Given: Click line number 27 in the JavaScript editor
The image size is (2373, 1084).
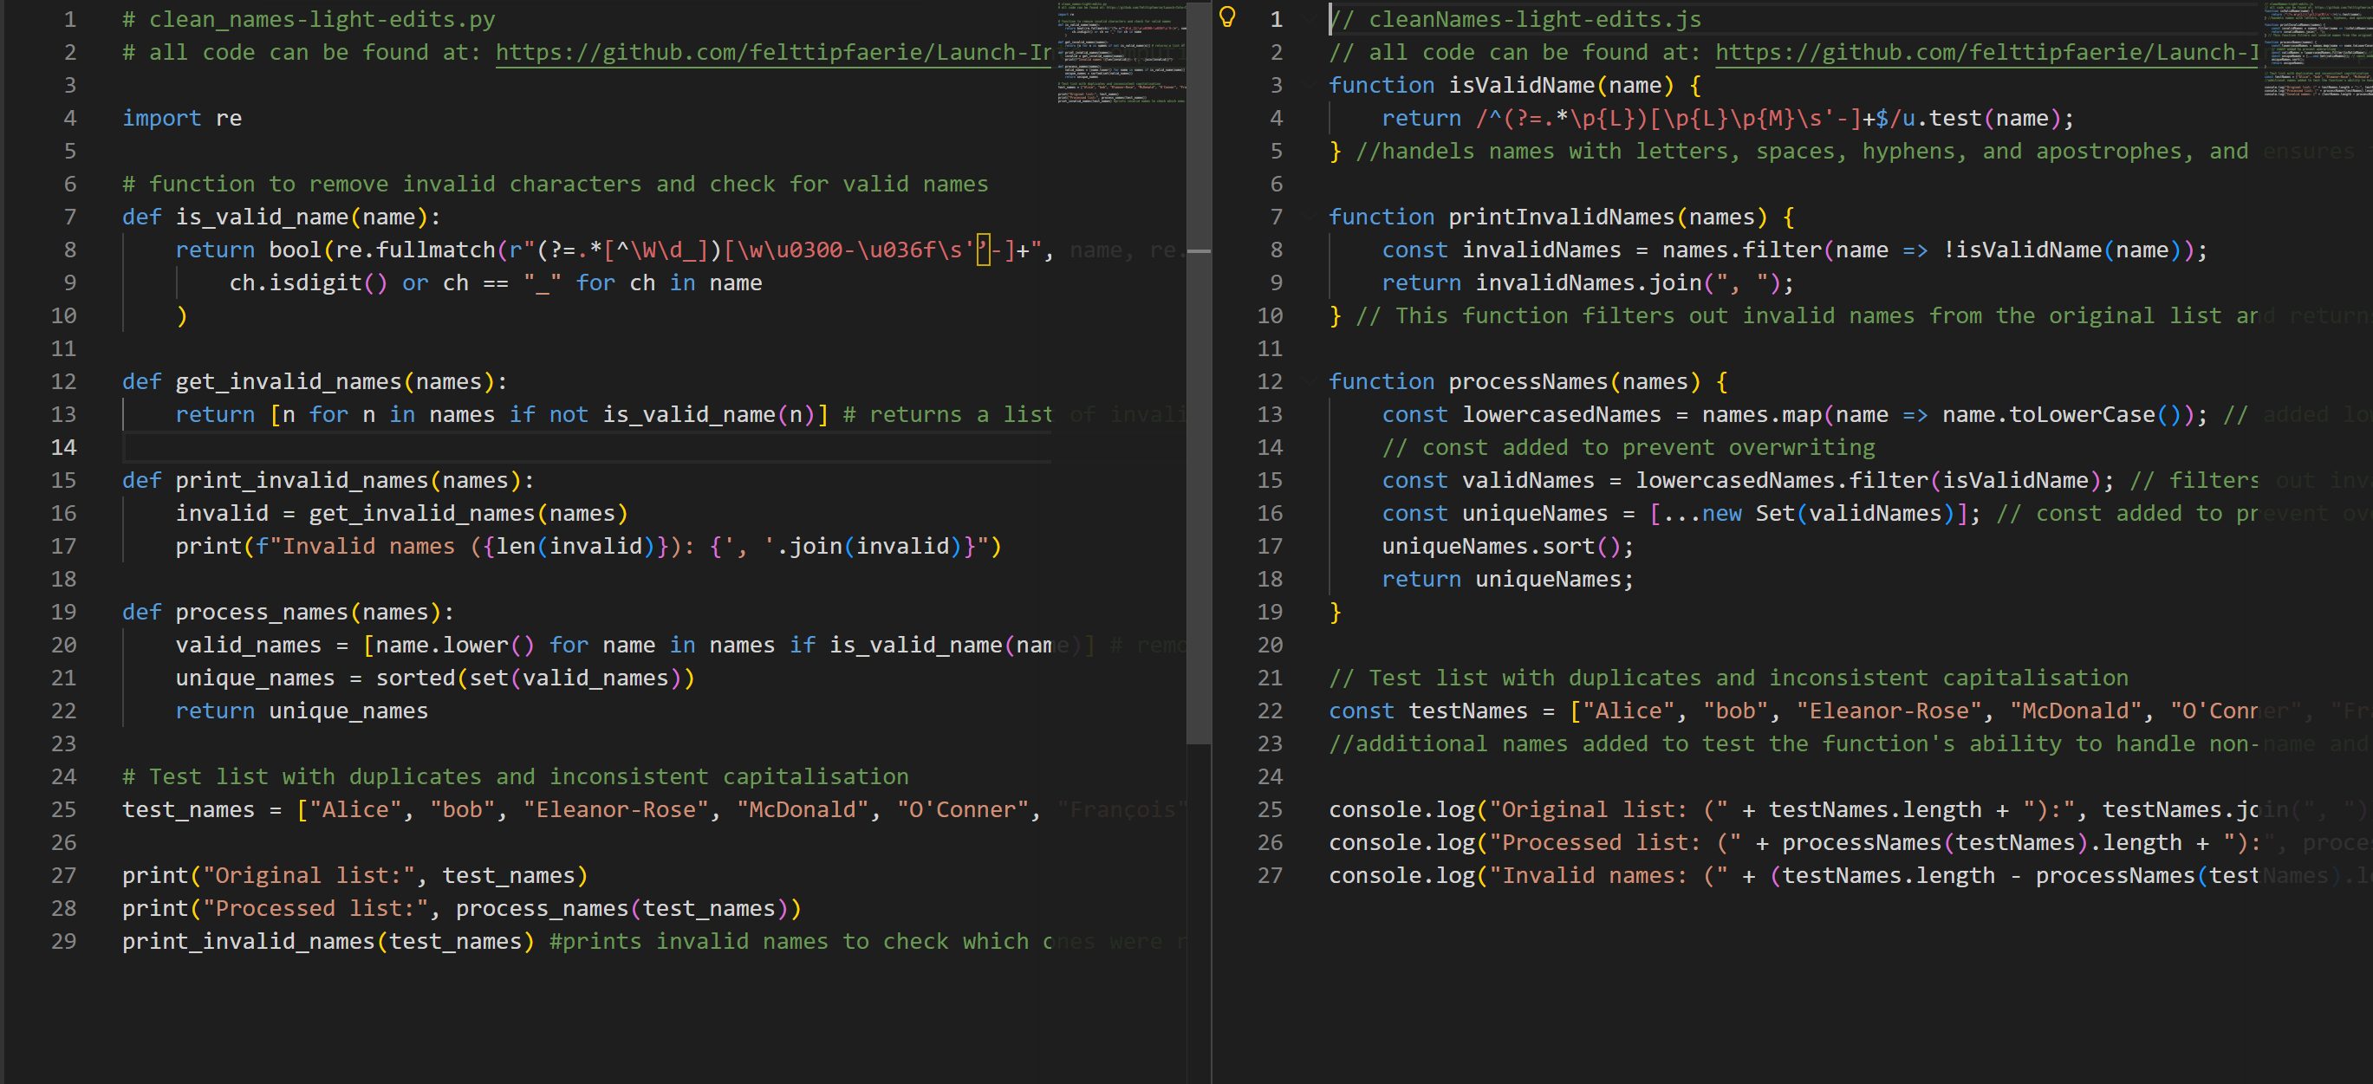Looking at the screenshot, I should [x=1270, y=876].
